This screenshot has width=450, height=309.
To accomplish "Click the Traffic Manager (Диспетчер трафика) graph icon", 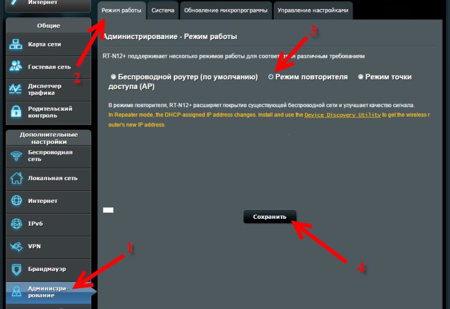I will [15, 89].
